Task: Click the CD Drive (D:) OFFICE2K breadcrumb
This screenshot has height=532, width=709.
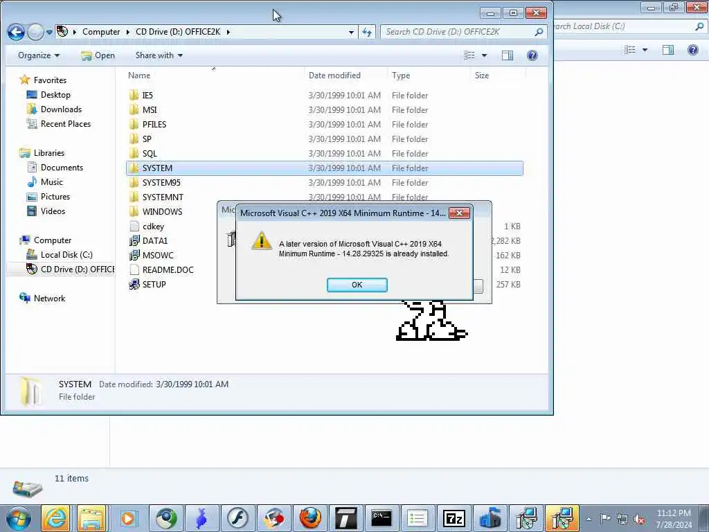Action: click(x=178, y=32)
